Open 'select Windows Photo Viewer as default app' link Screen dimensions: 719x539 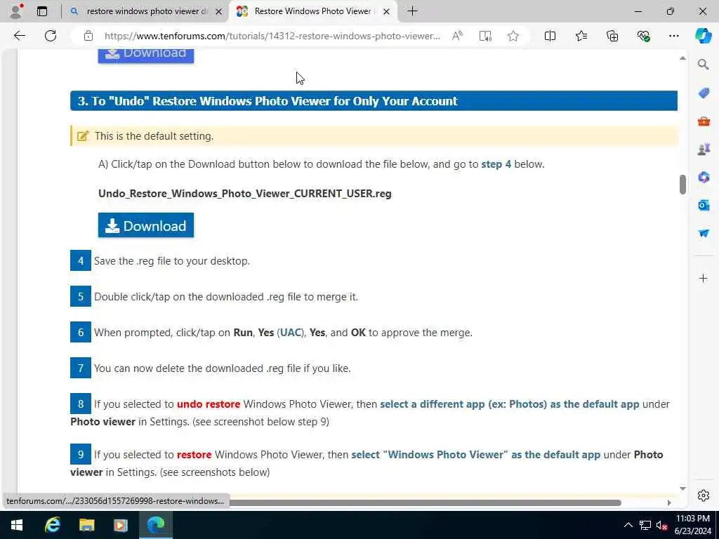click(476, 455)
